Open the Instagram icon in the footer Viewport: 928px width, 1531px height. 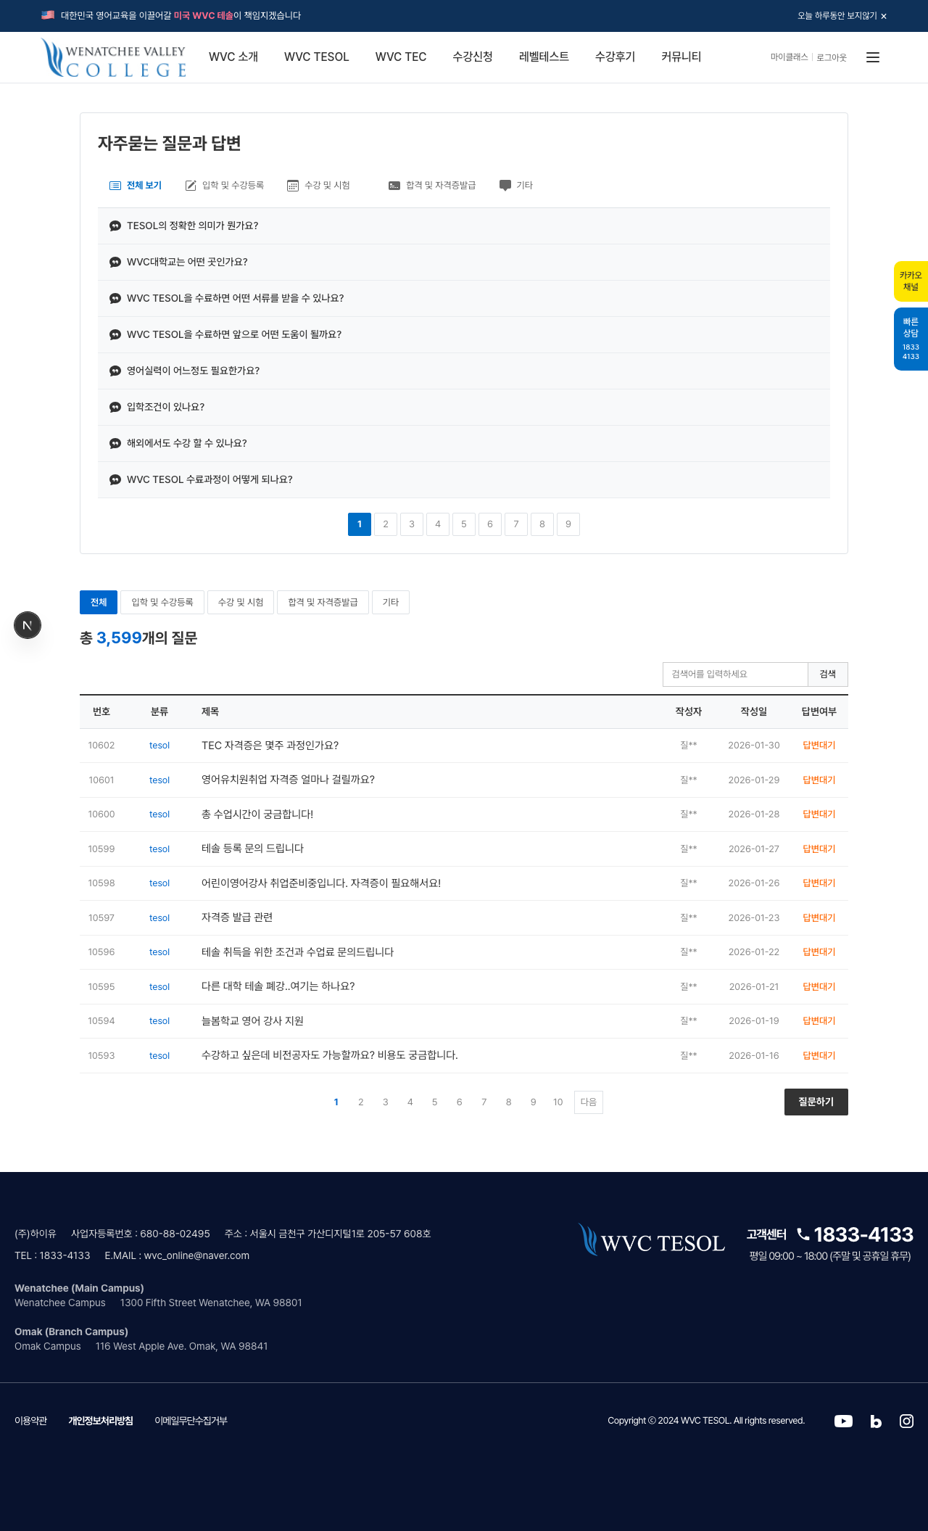[x=906, y=1421]
